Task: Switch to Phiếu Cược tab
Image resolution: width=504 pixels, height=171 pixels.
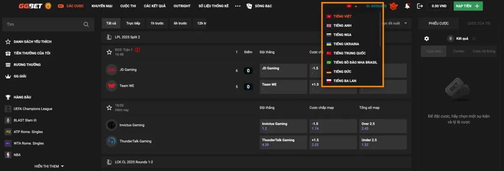Action: tap(438, 24)
